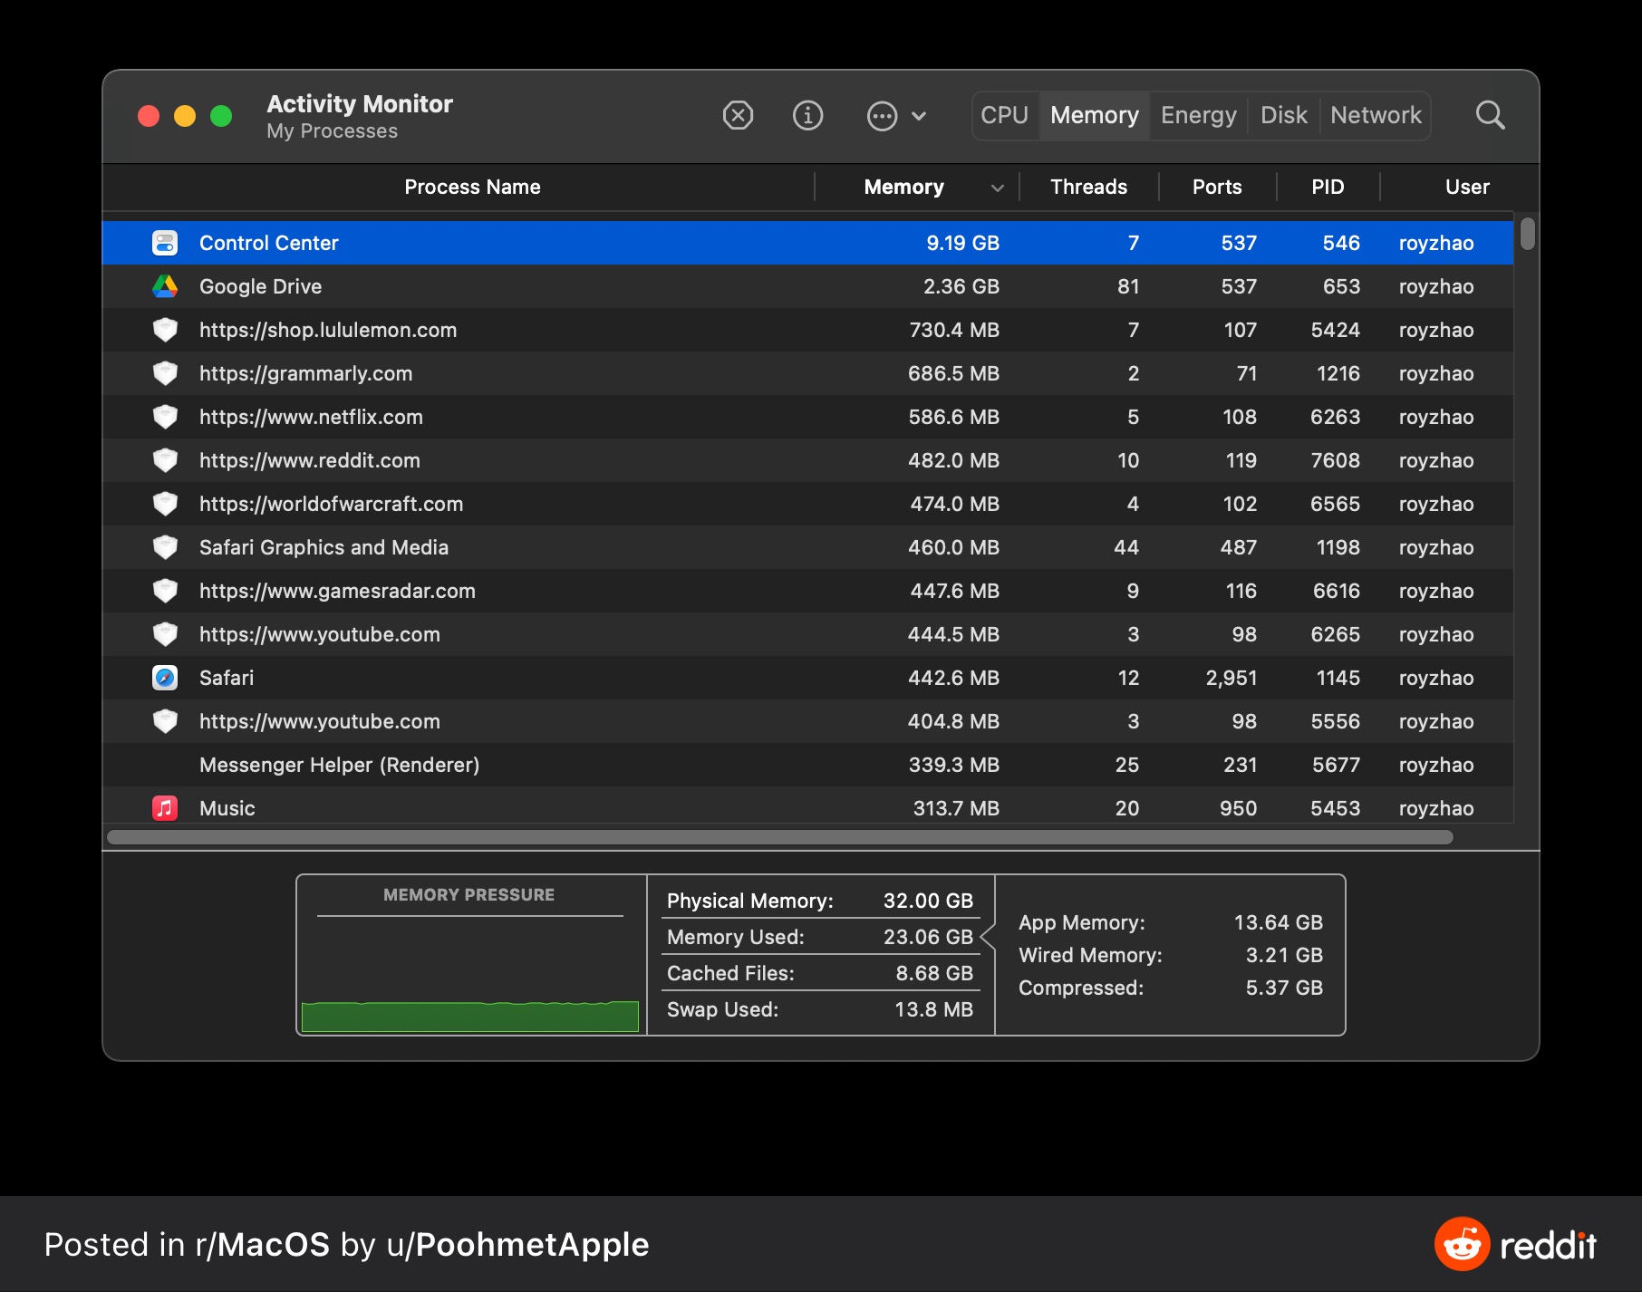Click the horizontal scrollbar at list bottom

coord(780,837)
